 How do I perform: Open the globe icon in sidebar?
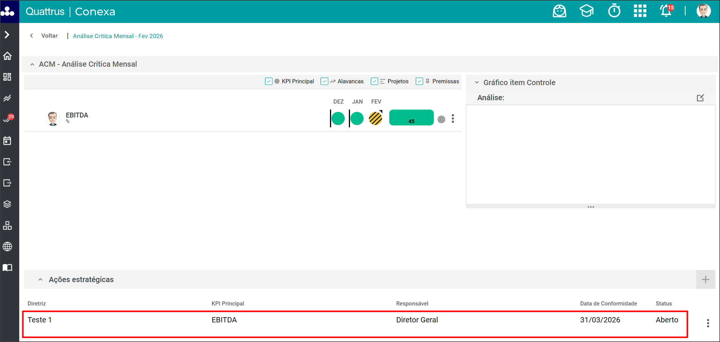(8, 247)
